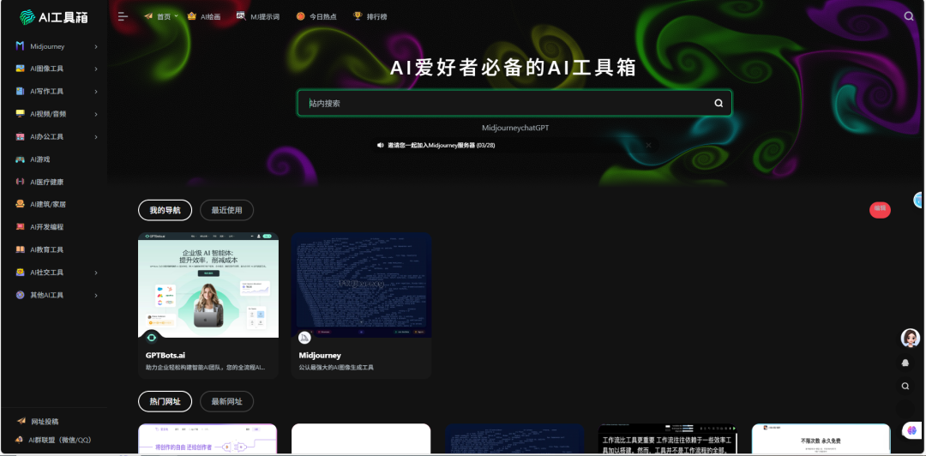Click the red 编辑 button
Screen dimensions: 926x456
point(880,209)
